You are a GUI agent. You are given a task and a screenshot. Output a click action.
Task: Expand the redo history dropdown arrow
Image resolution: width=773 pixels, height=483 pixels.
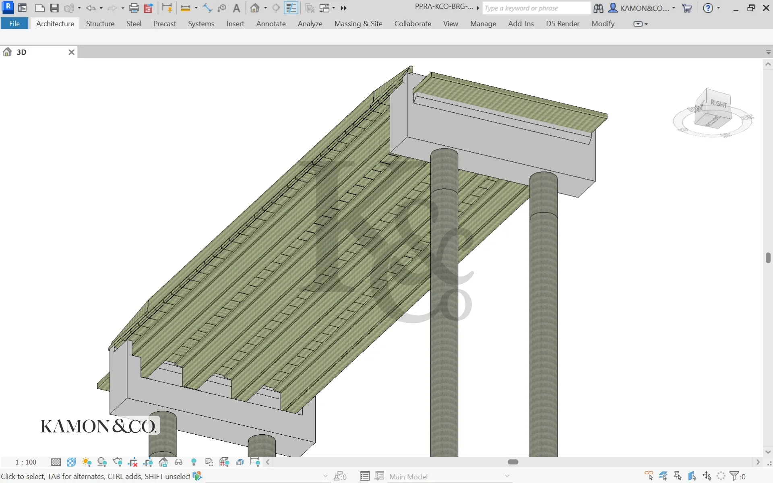(x=123, y=8)
